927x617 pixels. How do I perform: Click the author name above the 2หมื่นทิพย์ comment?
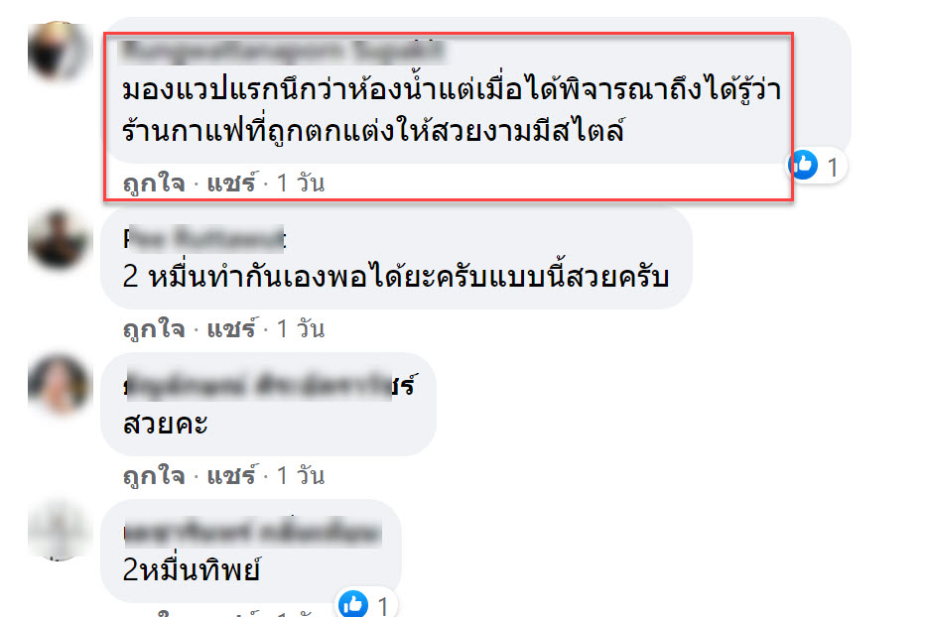coord(252,532)
